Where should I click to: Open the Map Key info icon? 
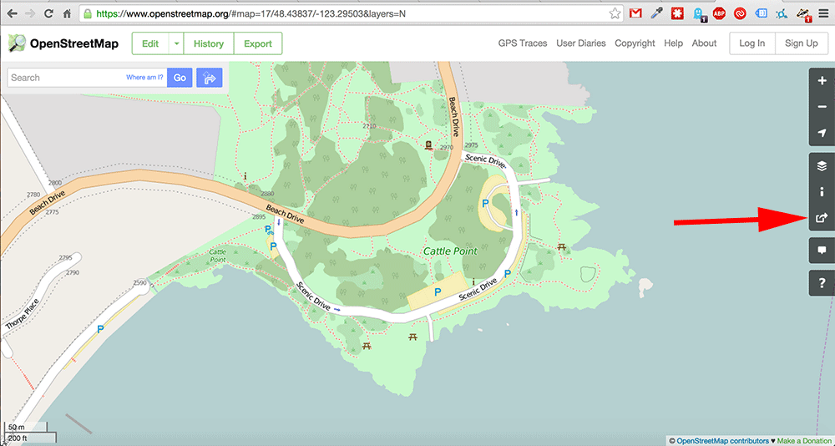822,192
